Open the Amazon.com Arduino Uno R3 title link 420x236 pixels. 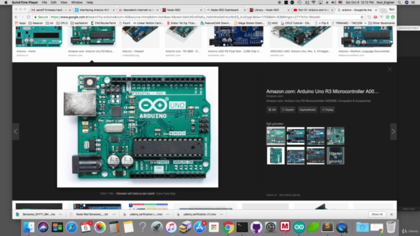(322, 92)
